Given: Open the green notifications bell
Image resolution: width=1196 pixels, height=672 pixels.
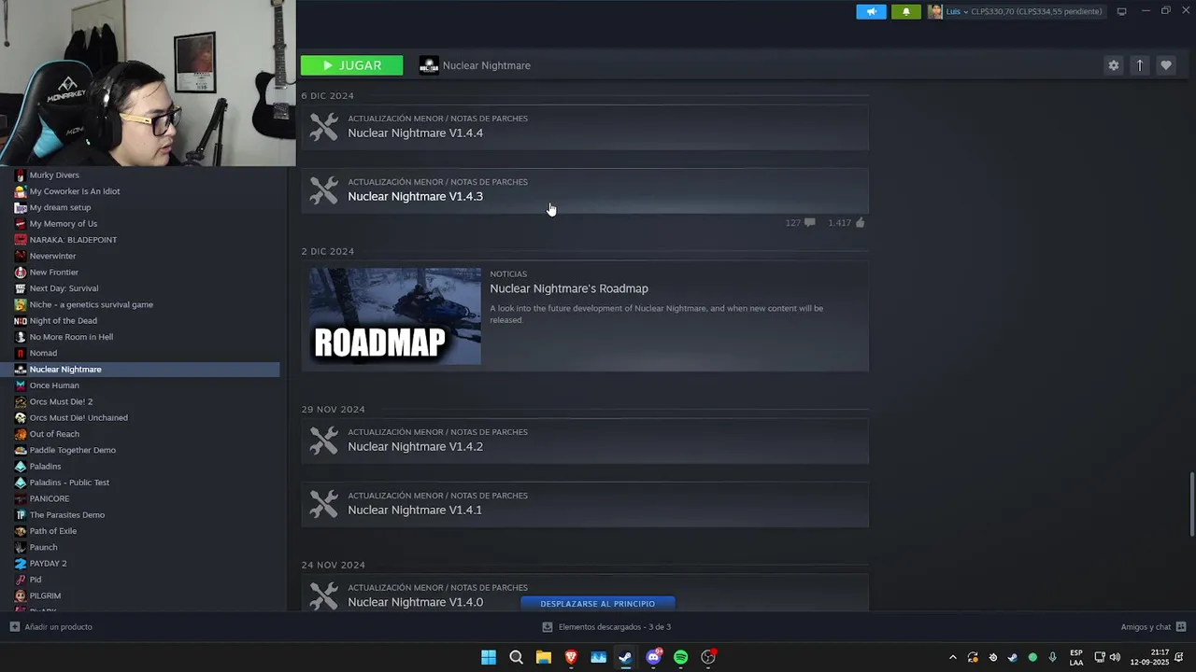Looking at the screenshot, I should pos(905,11).
